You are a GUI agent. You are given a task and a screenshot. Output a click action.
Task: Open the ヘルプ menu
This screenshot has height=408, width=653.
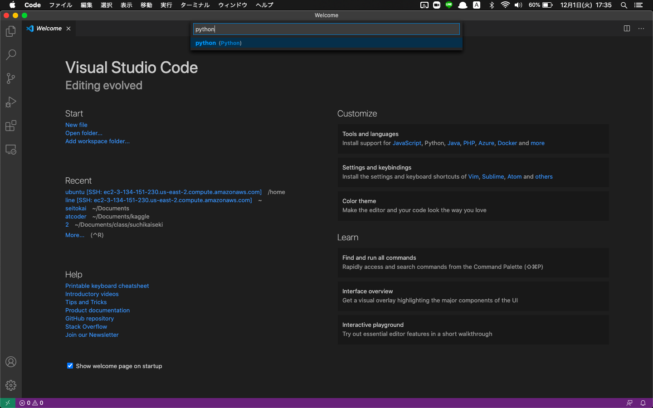tap(264, 5)
